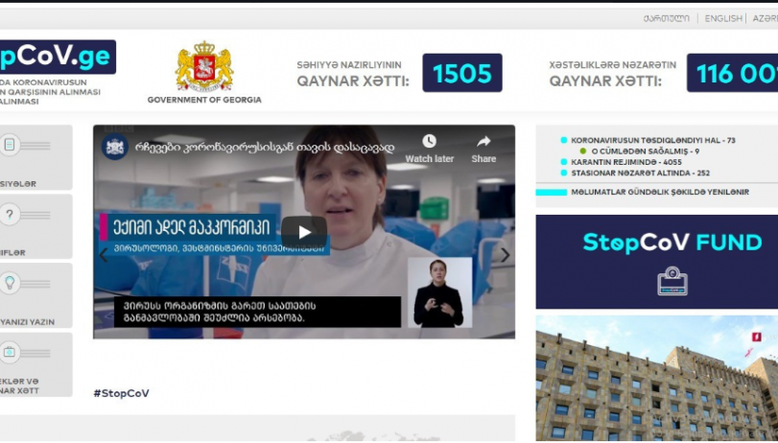The image size is (778, 443).
Task: Go to previous slide with left arrow
Action: (104, 255)
